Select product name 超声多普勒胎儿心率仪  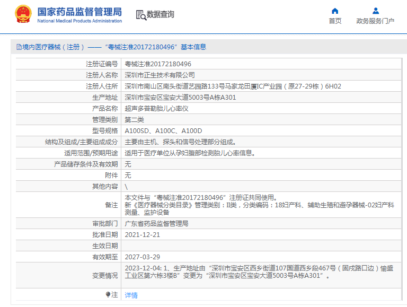(156, 109)
